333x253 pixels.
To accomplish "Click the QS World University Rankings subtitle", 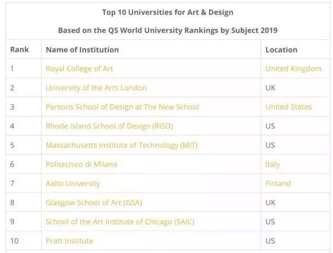I will (x=168, y=30).
